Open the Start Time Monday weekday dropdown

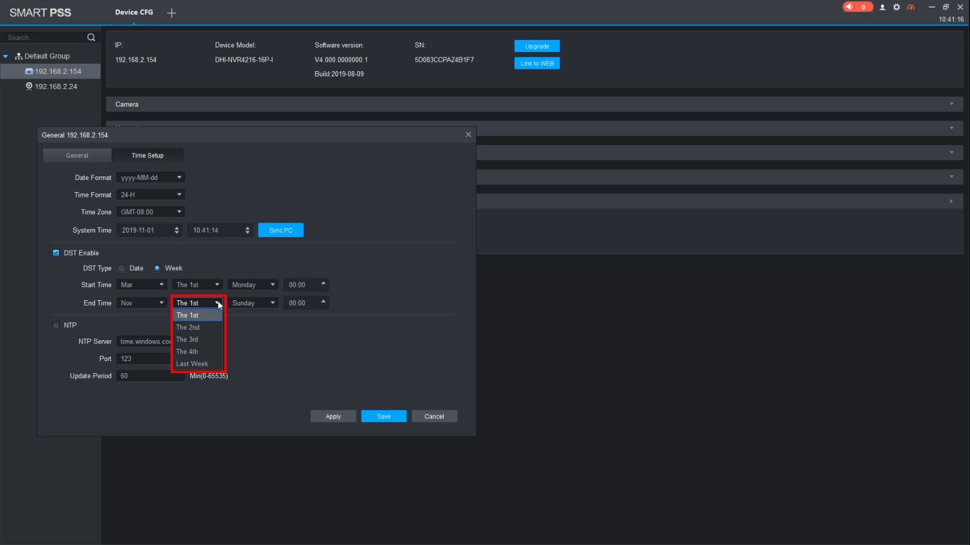(253, 285)
